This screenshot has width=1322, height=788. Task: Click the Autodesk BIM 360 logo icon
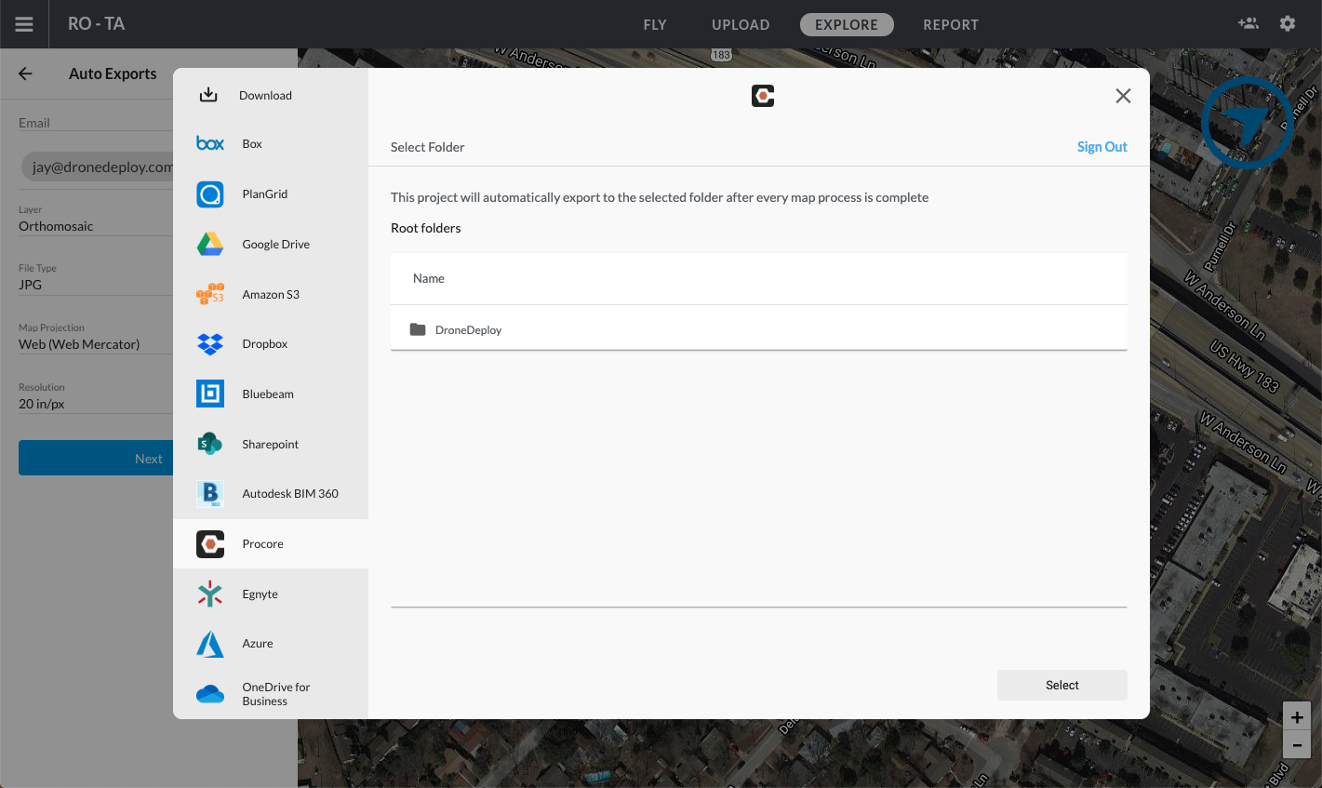(210, 493)
